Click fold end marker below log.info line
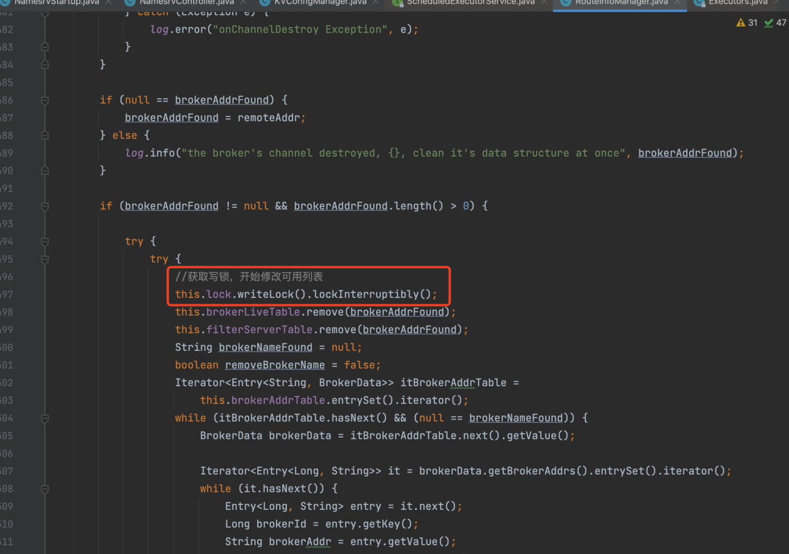 pyautogui.click(x=45, y=171)
